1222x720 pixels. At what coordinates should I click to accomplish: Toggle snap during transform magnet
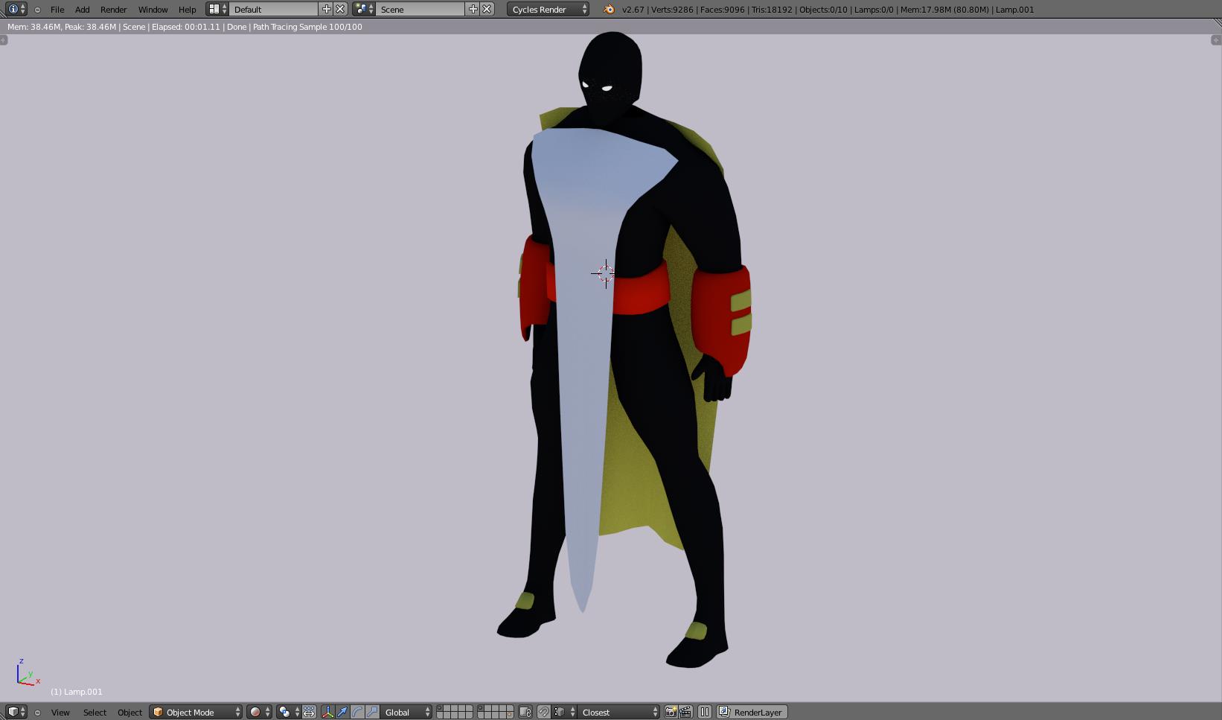(x=543, y=712)
